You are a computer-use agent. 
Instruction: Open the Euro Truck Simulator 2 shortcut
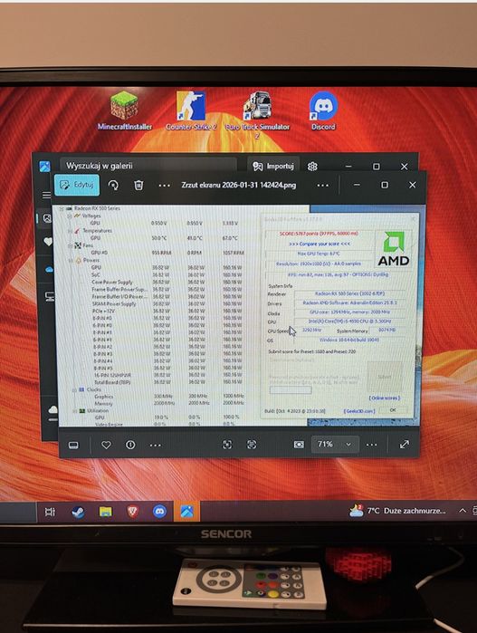point(257,115)
